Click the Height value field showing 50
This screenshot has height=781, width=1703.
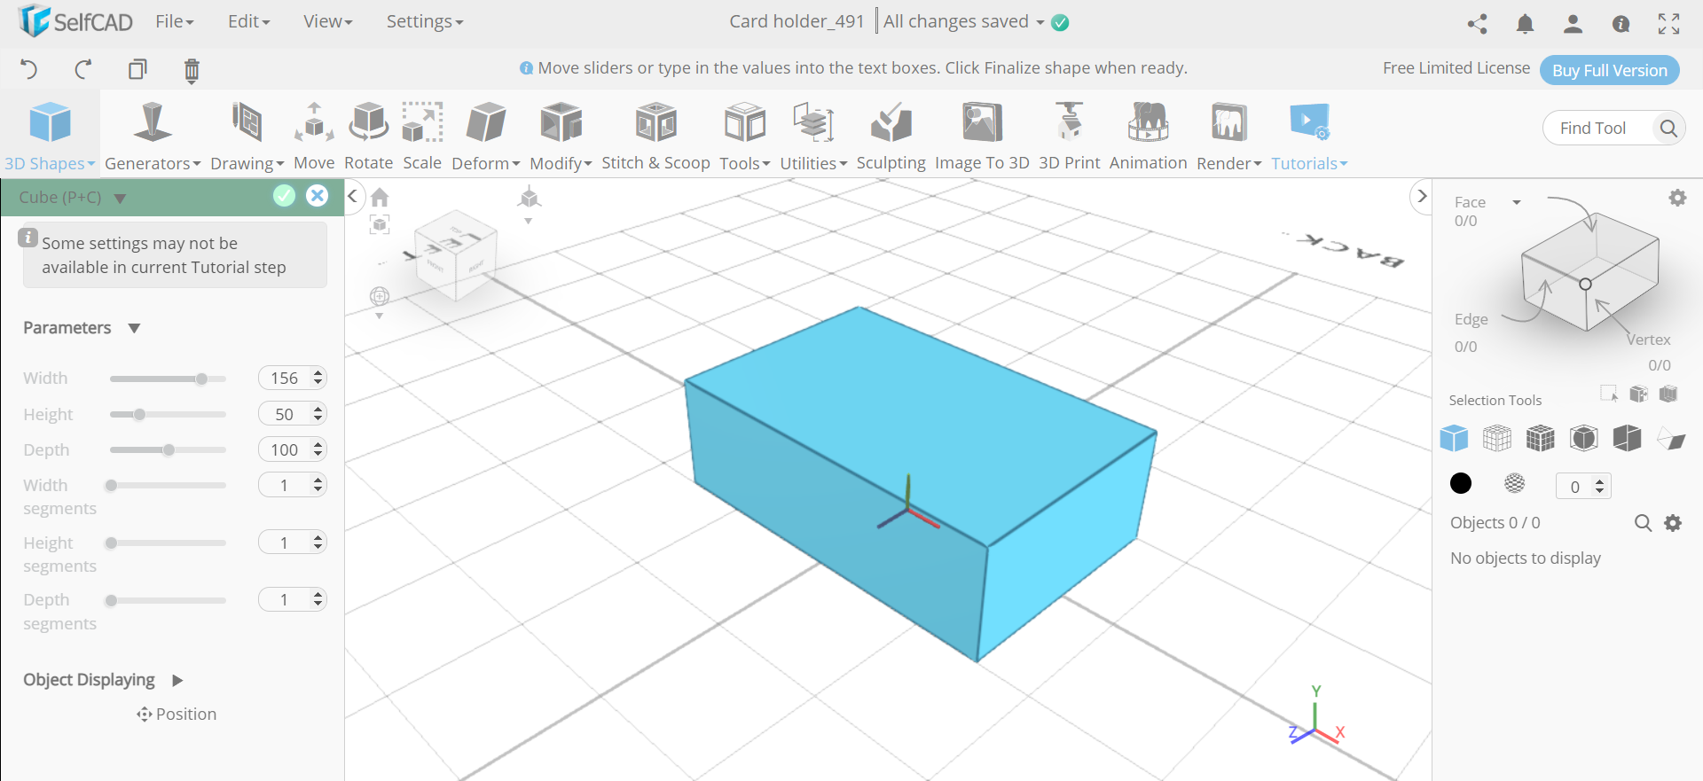tap(292, 414)
